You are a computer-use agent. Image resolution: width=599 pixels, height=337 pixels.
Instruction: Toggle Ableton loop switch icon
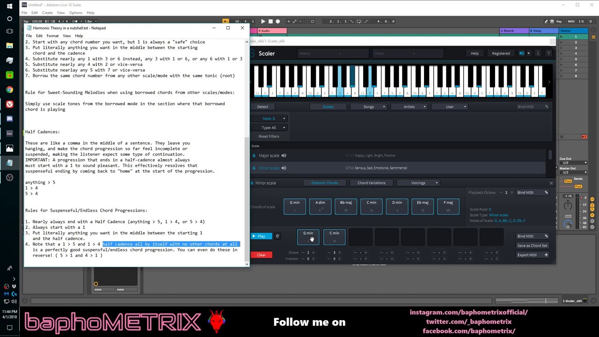pos(358,21)
